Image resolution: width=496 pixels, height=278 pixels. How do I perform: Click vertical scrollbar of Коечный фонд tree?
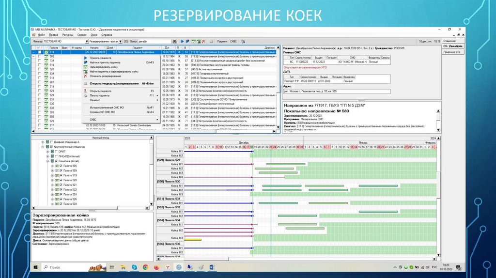151,171
